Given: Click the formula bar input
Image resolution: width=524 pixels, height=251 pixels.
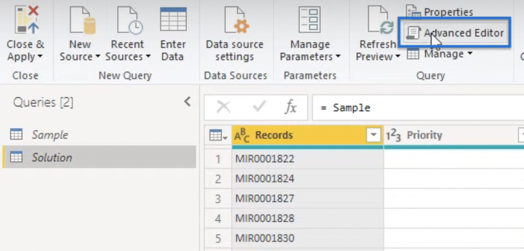Looking at the screenshot, I should pos(418,107).
